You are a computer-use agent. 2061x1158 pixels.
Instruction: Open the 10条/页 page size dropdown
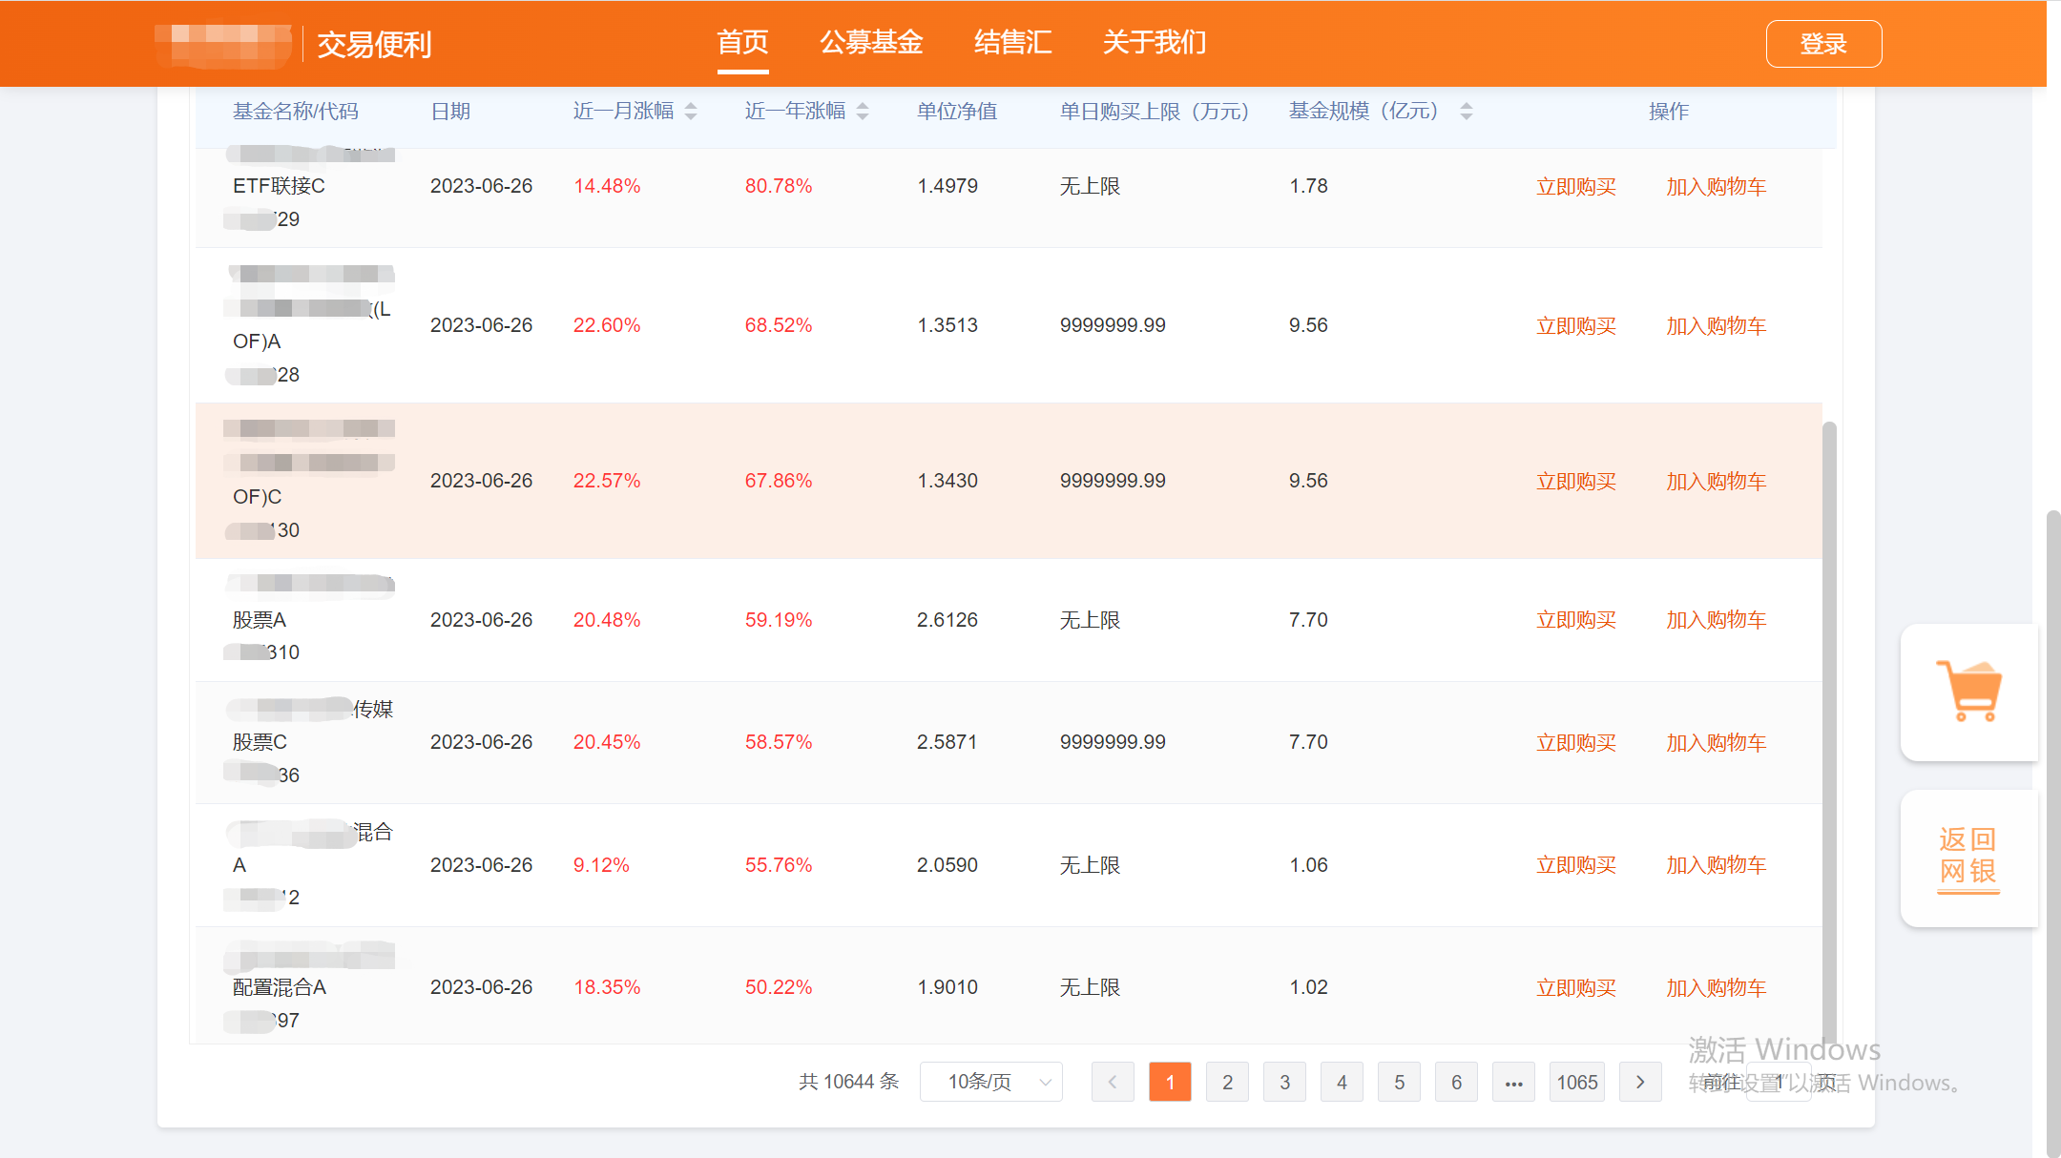991,1082
